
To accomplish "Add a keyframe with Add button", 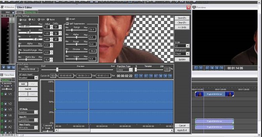I will [x=23, y=84].
